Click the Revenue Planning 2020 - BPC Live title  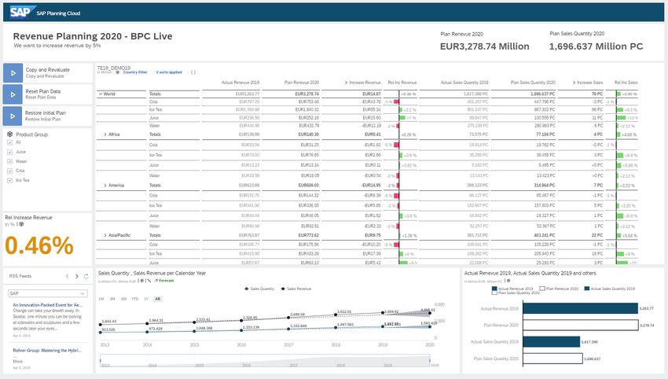[x=93, y=36]
